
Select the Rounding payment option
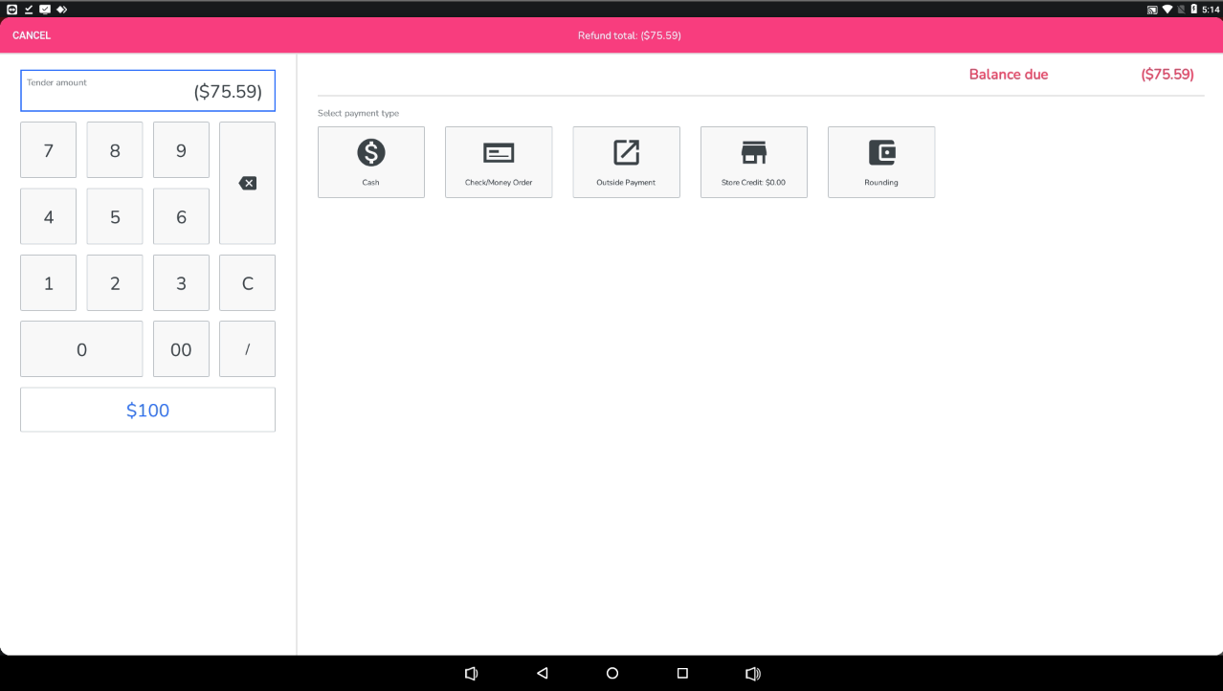tap(880, 162)
